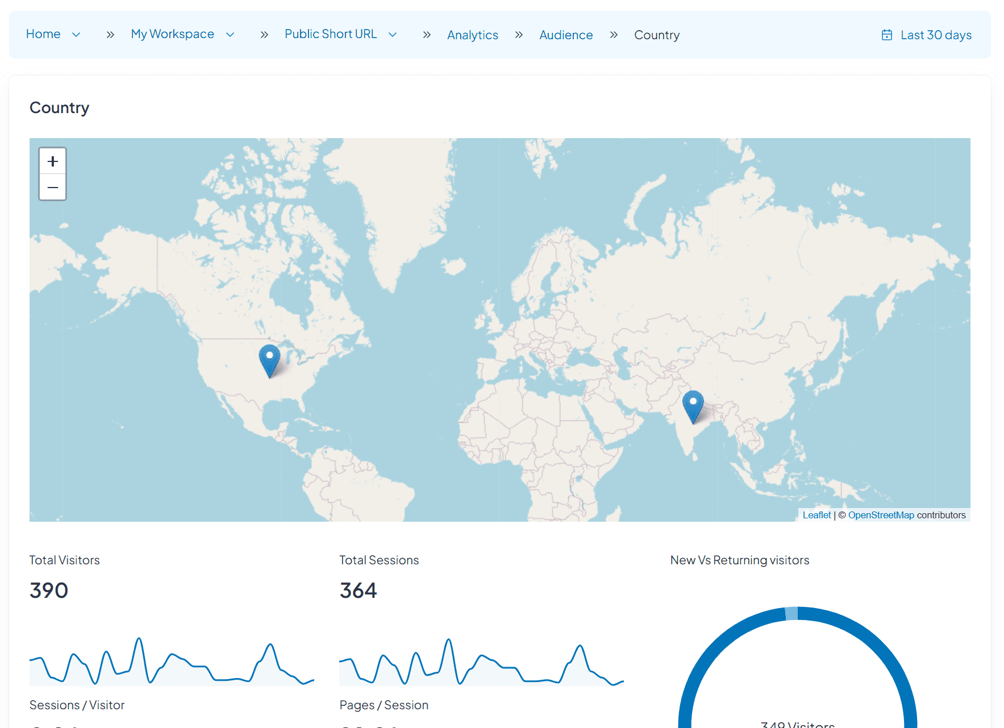Viewport: 1004px width, 728px height.
Task: Click the Total Sessions value 364
Action: [x=359, y=590]
